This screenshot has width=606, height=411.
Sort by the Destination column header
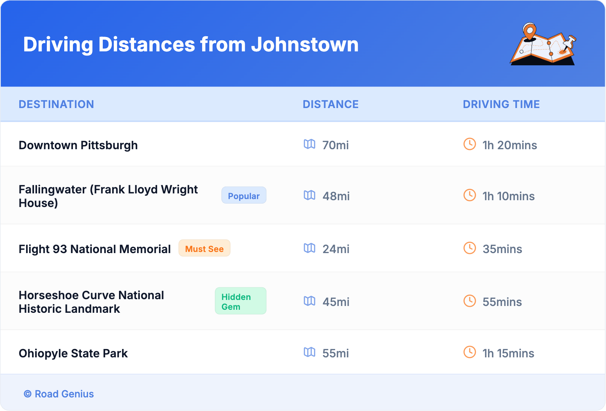point(56,104)
